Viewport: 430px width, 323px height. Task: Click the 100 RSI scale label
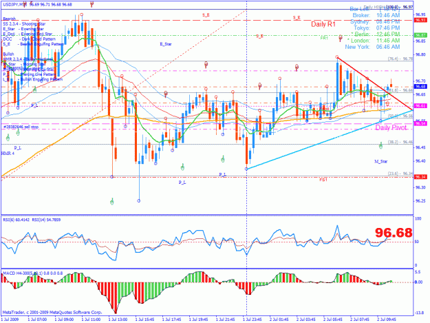pyautogui.click(x=418, y=219)
